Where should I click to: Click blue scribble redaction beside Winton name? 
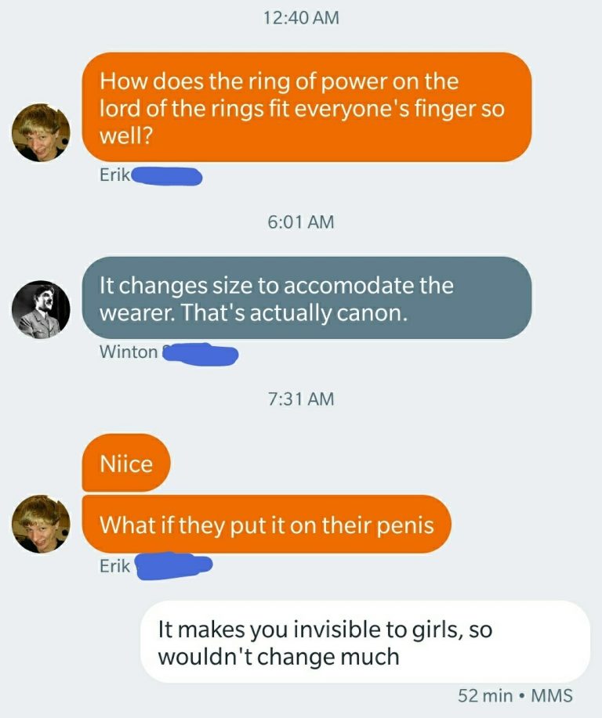201,354
